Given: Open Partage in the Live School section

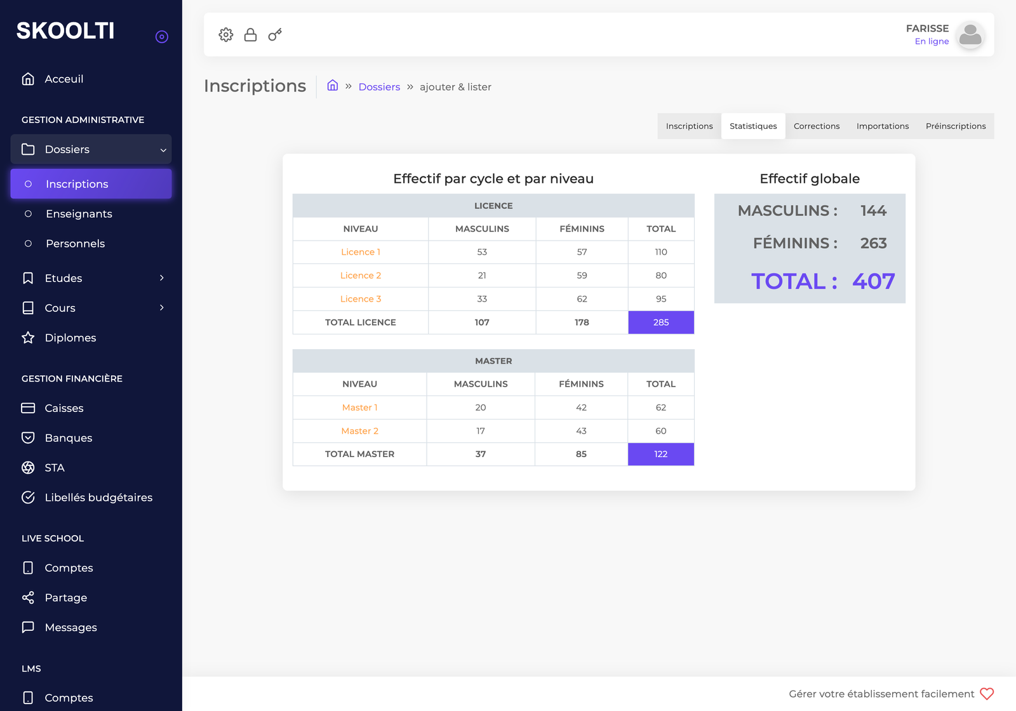Looking at the screenshot, I should (66, 597).
